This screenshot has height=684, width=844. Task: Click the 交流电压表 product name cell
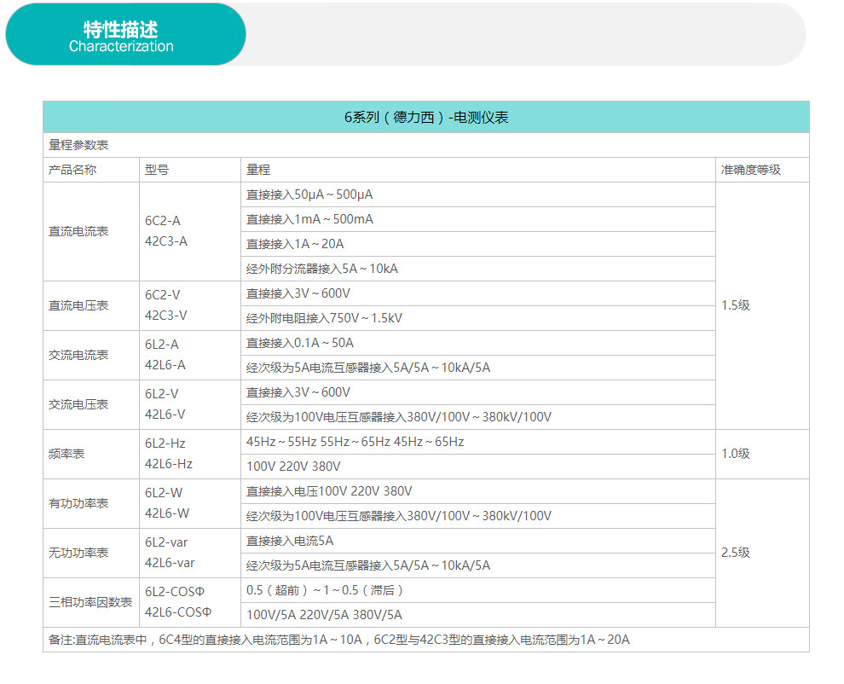78,404
